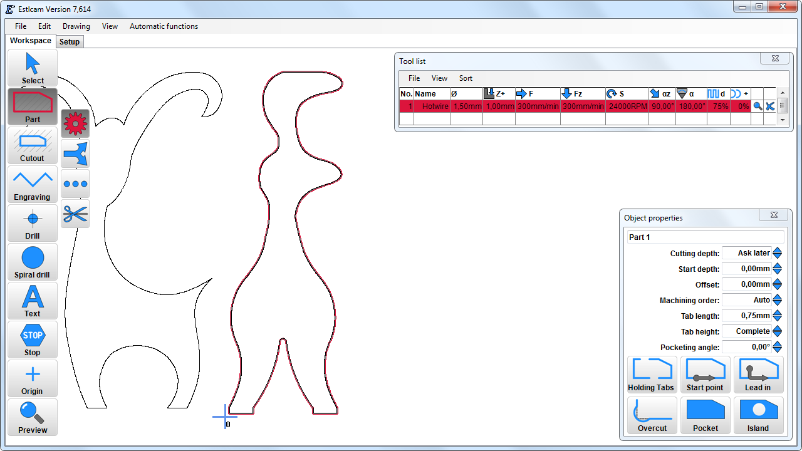Open the main View menu
The height and width of the screenshot is (451, 802).
110,26
